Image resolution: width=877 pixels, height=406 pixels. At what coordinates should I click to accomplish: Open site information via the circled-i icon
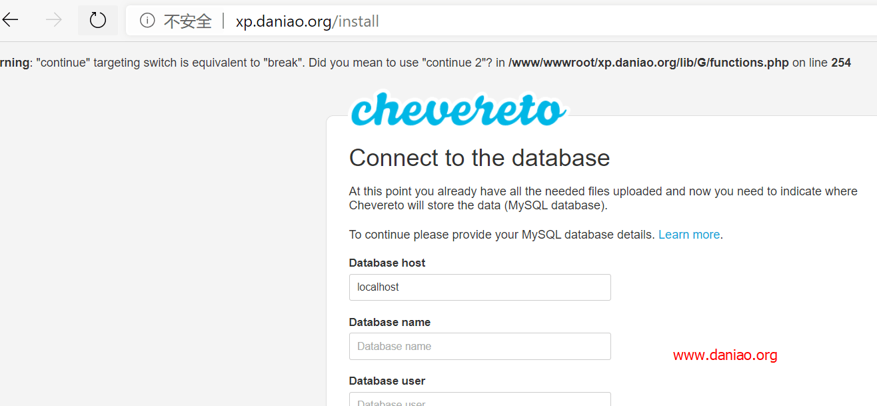tap(147, 21)
